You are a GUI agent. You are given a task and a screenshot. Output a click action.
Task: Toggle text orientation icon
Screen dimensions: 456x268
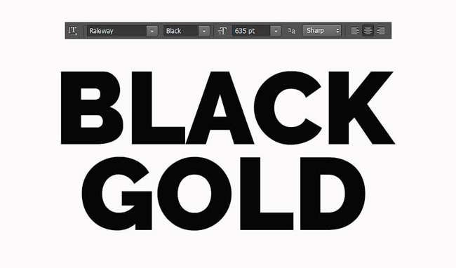[73, 31]
